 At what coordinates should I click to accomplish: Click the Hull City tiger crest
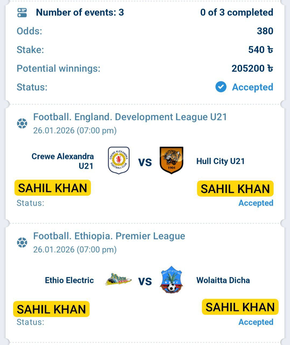pyautogui.click(x=171, y=160)
